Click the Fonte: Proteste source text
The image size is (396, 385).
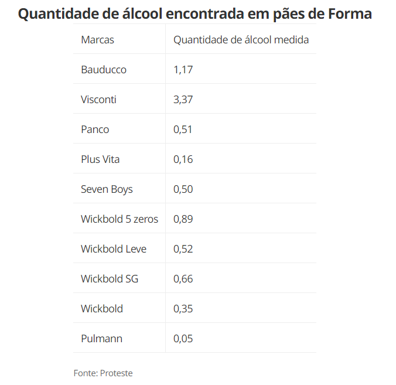(x=103, y=373)
